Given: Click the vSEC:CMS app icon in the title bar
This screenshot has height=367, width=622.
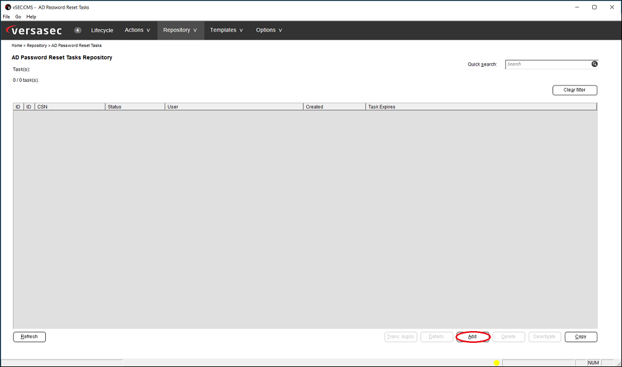Looking at the screenshot, I should click(7, 7).
